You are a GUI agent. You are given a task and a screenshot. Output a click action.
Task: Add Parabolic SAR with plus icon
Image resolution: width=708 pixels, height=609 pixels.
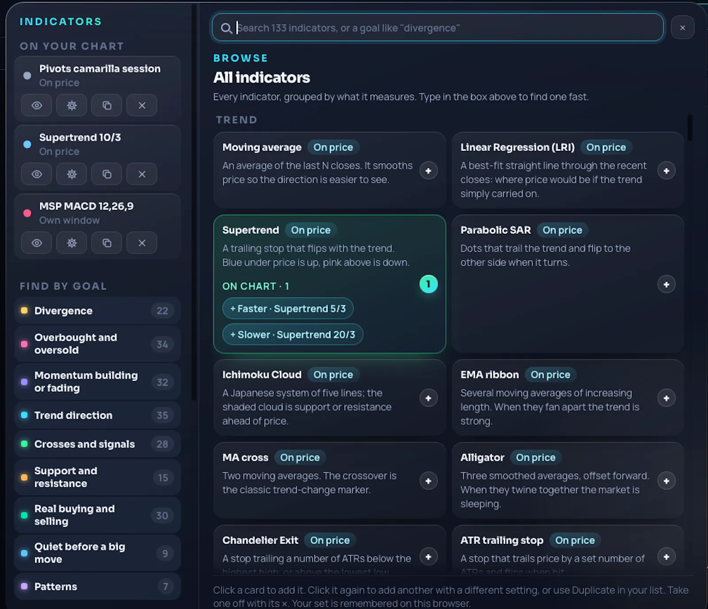click(x=666, y=284)
